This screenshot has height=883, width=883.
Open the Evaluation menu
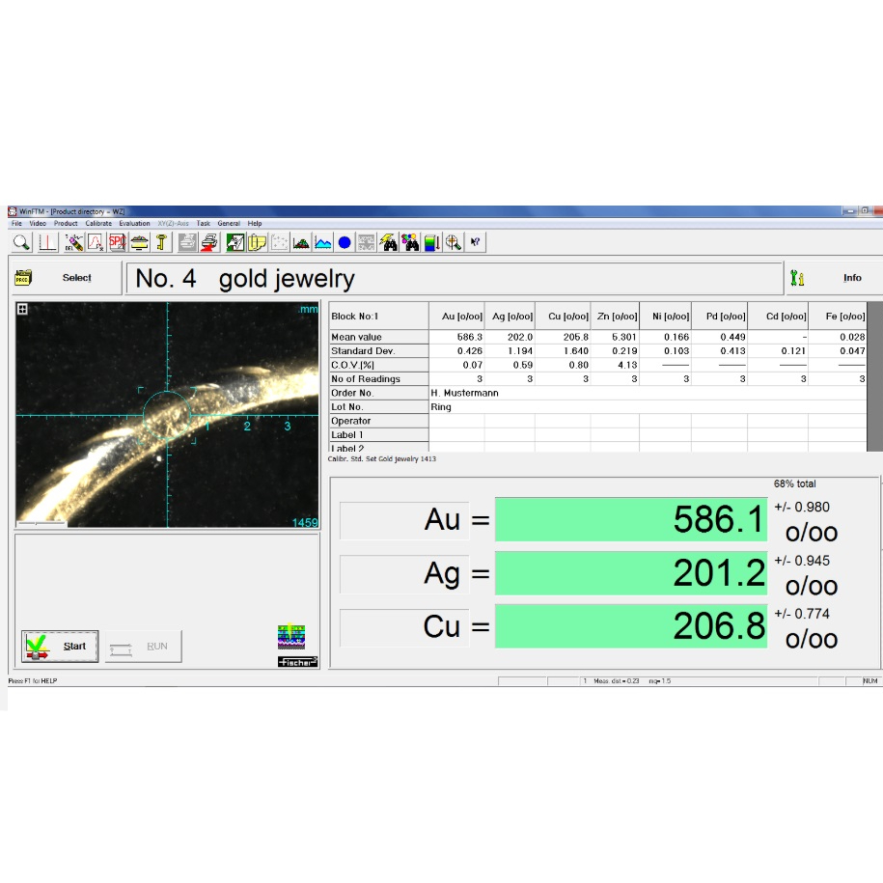pyautogui.click(x=134, y=224)
